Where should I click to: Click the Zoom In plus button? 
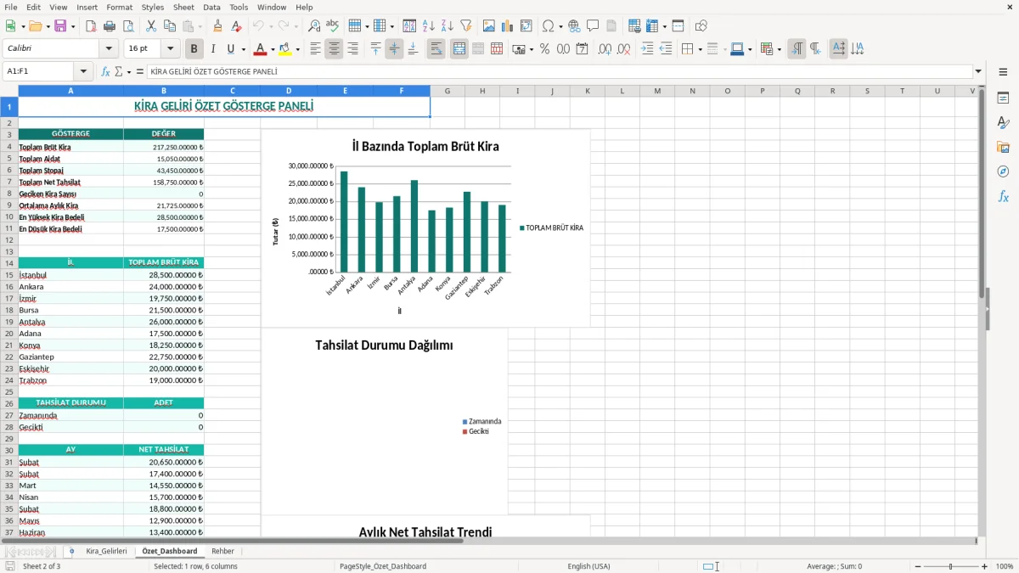[x=985, y=566]
